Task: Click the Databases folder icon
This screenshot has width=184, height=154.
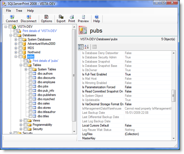Action: coord(19,35)
